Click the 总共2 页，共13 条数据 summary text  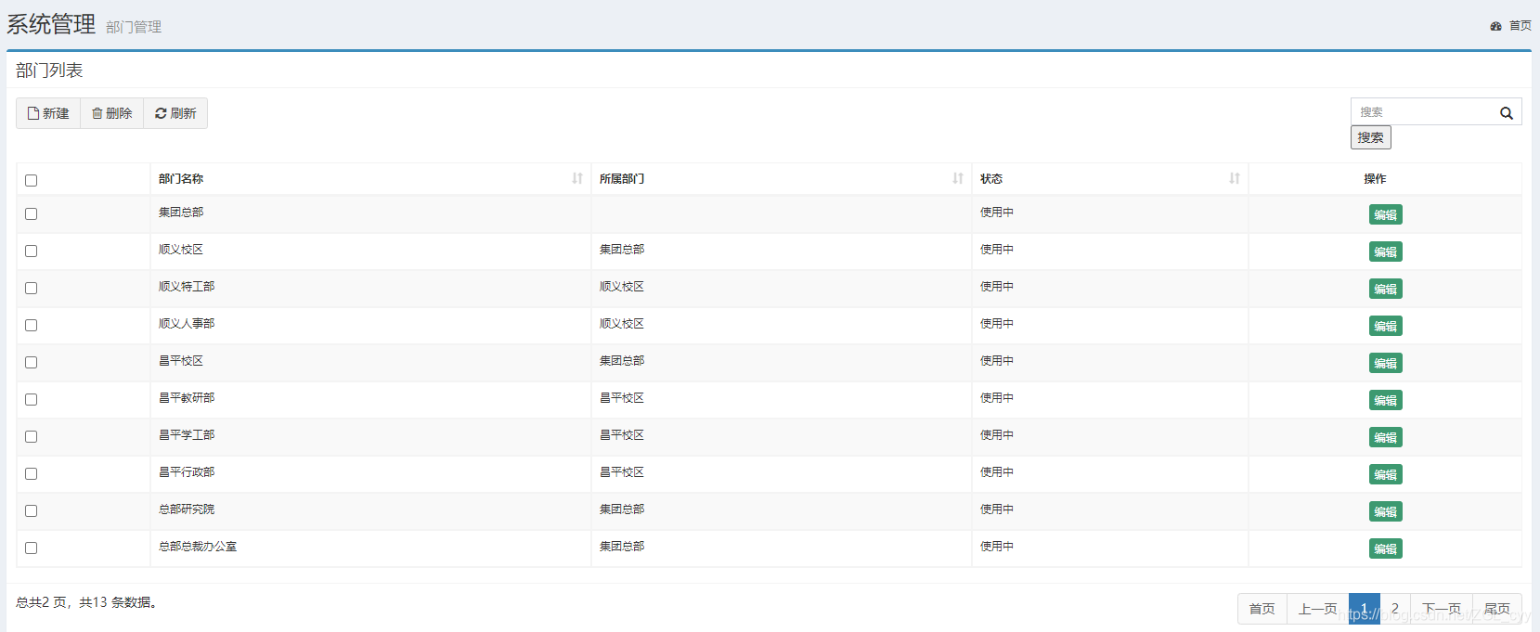86,602
